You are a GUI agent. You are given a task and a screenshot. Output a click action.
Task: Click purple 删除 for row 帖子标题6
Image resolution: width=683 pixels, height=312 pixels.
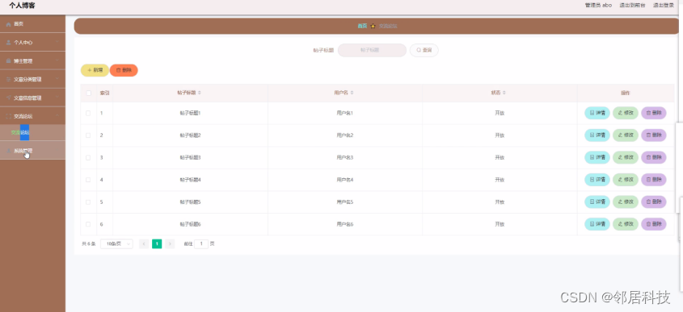pyautogui.click(x=654, y=224)
